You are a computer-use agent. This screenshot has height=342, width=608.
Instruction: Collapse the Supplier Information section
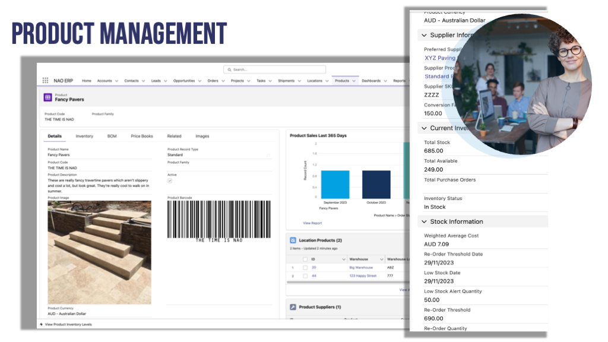(x=423, y=35)
